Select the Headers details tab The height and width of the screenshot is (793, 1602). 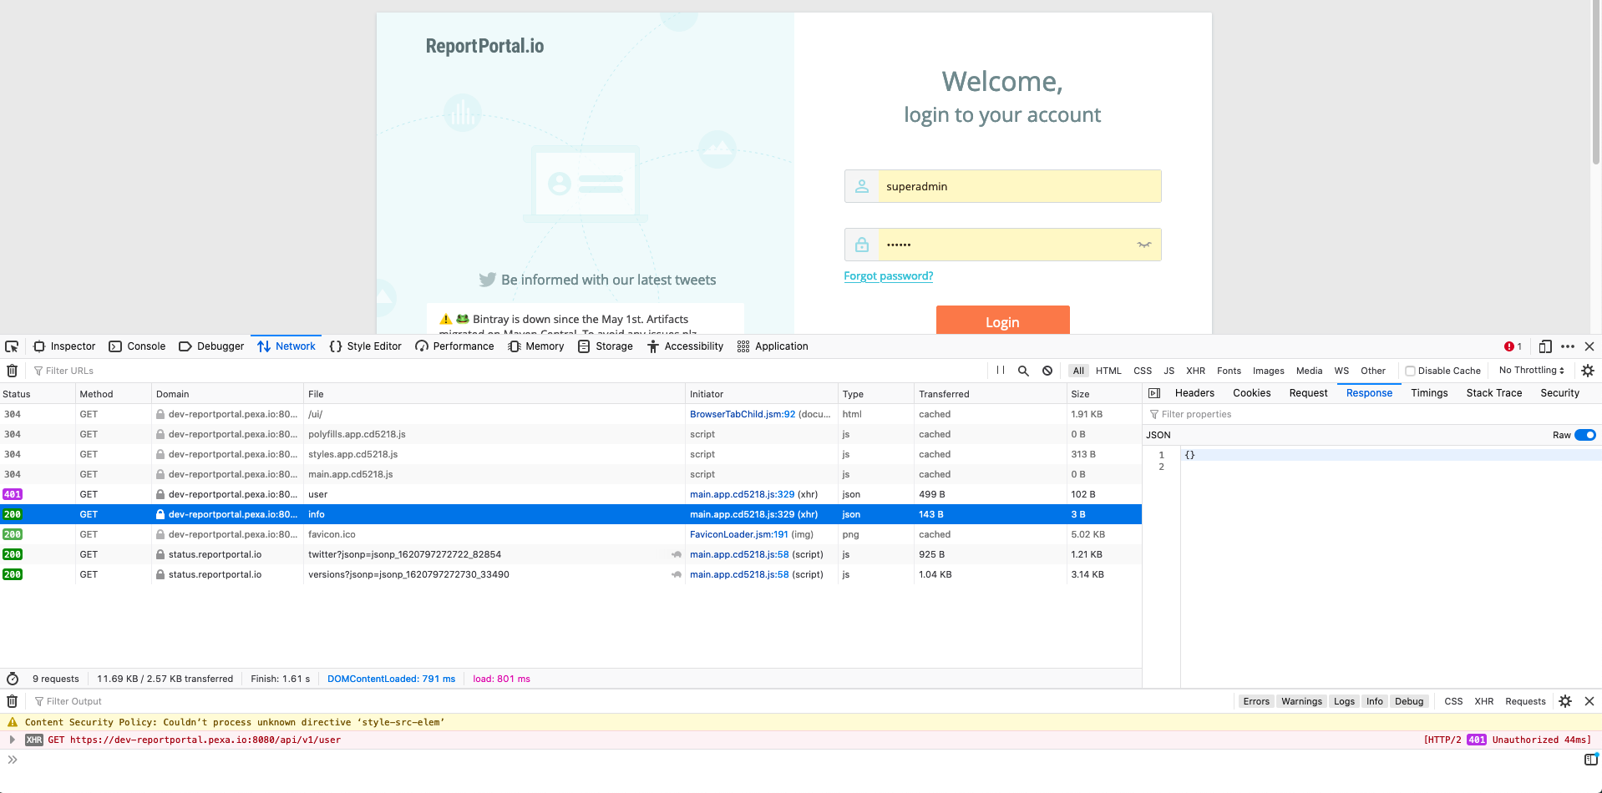pyautogui.click(x=1194, y=393)
